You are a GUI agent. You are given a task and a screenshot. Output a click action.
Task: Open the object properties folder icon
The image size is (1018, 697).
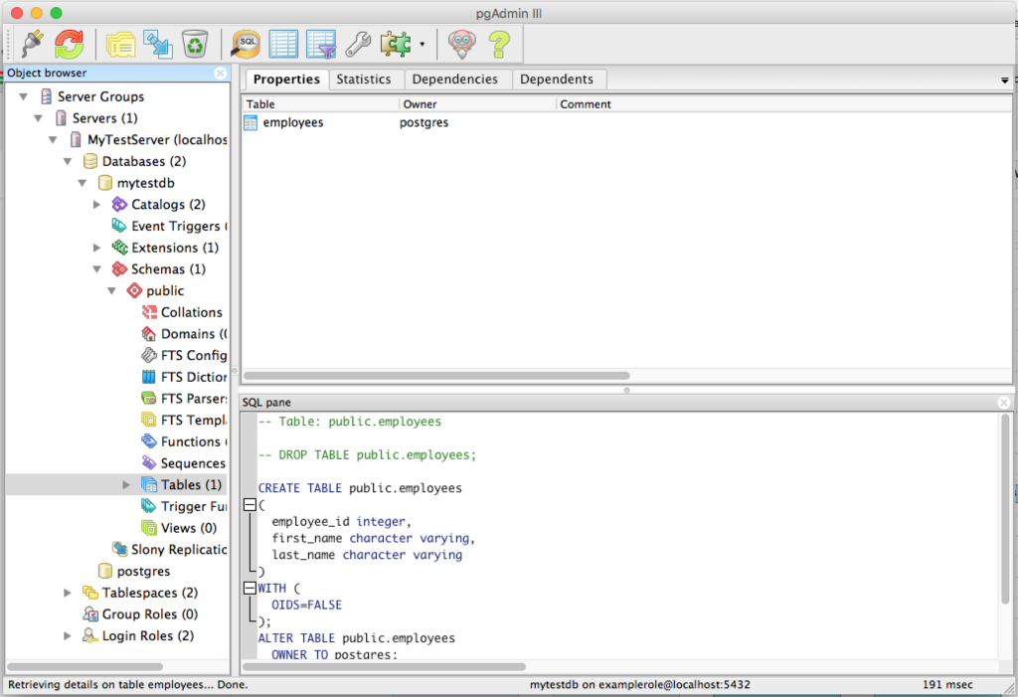coord(120,44)
